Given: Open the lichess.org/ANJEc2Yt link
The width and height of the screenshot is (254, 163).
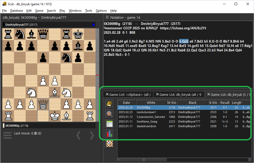Looking at the screenshot, I should (183, 28).
